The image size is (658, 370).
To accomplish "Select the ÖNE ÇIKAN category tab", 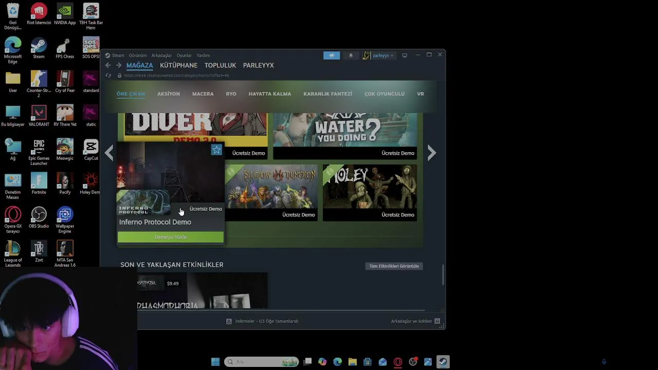I will (131, 94).
